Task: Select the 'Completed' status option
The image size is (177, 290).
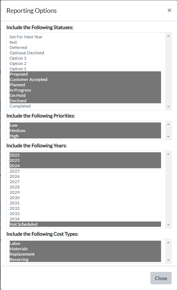Action: (85, 106)
